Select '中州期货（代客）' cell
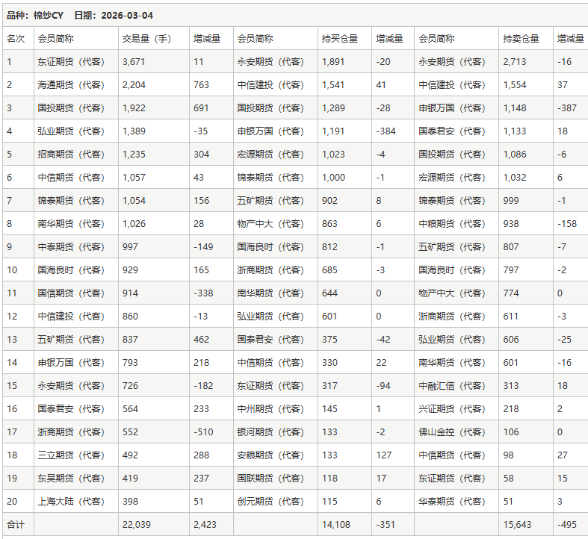The width and height of the screenshot is (588, 539). coord(270,409)
